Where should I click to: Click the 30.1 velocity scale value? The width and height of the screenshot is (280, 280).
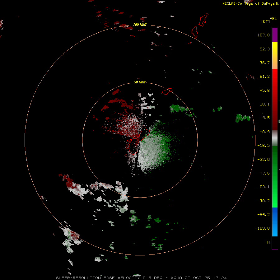[x=265, y=104]
